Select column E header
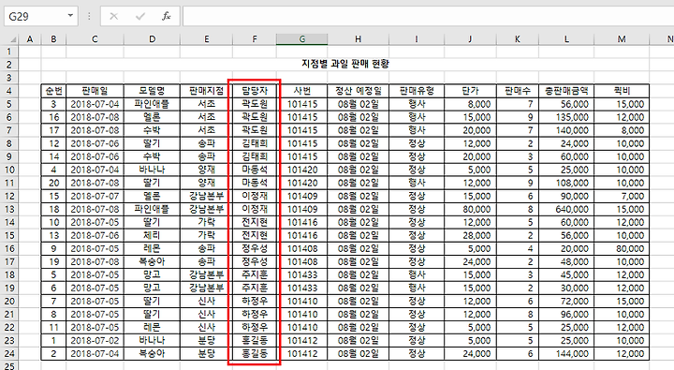 point(207,39)
